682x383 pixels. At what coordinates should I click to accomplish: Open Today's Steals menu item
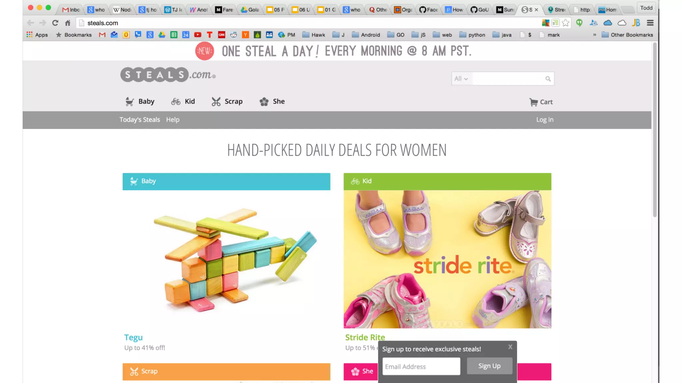(x=140, y=120)
